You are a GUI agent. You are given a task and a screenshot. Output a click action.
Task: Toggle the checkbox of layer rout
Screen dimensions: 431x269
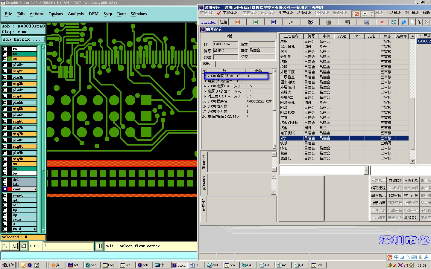coord(5,189)
